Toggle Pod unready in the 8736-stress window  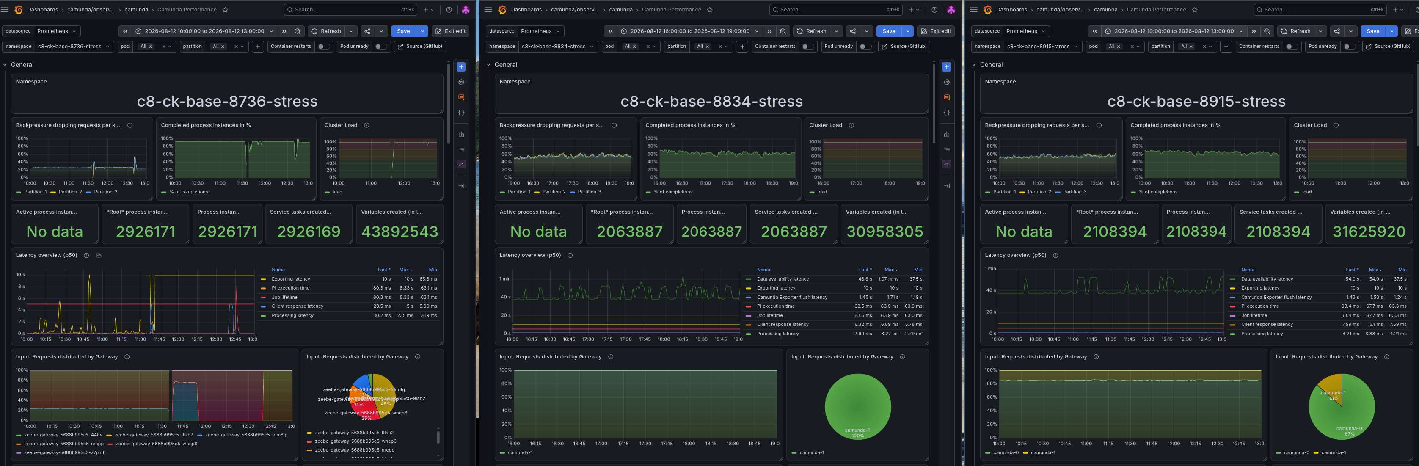pyautogui.click(x=380, y=46)
